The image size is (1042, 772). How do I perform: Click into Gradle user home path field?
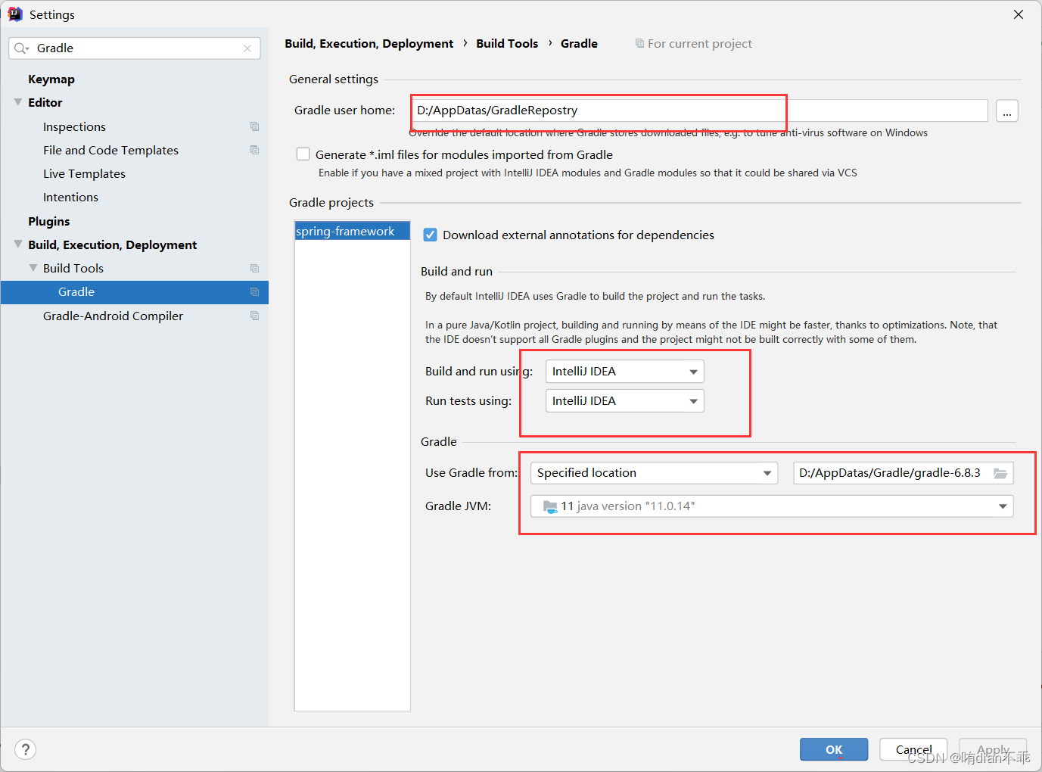(x=700, y=111)
